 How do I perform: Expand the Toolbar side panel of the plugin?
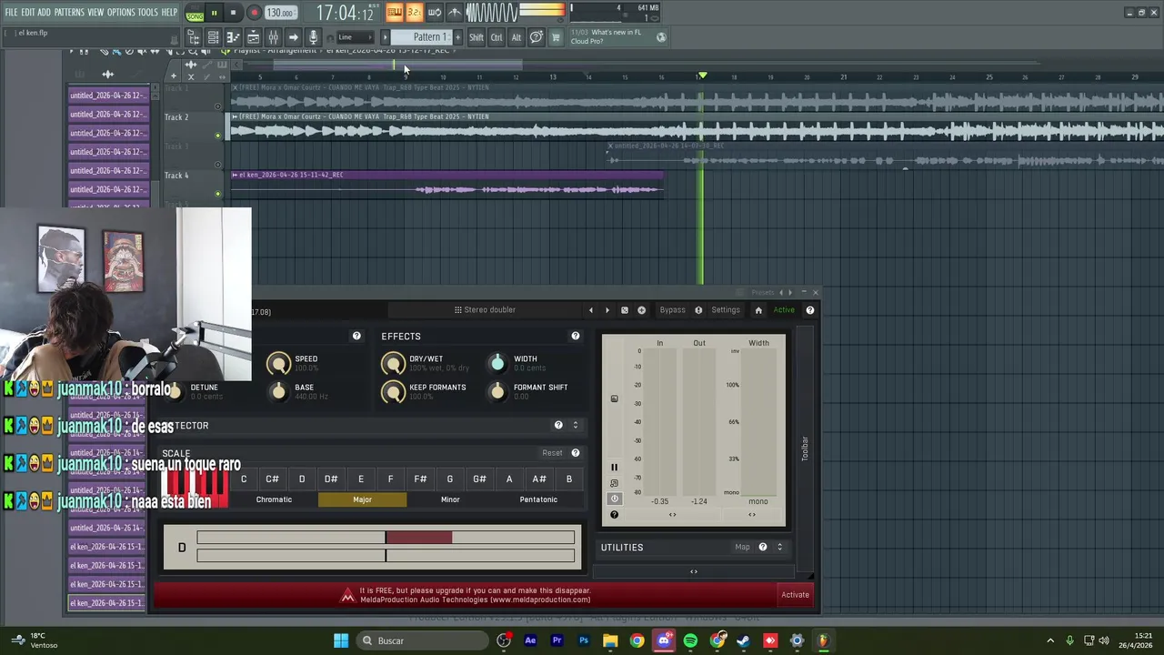click(805, 448)
